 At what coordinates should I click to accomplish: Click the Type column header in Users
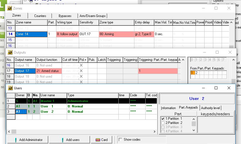pyautogui.click(x=93, y=95)
